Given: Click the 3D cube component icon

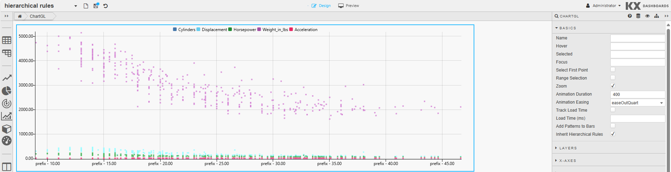Looking at the screenshot, I should click(7, 129).
